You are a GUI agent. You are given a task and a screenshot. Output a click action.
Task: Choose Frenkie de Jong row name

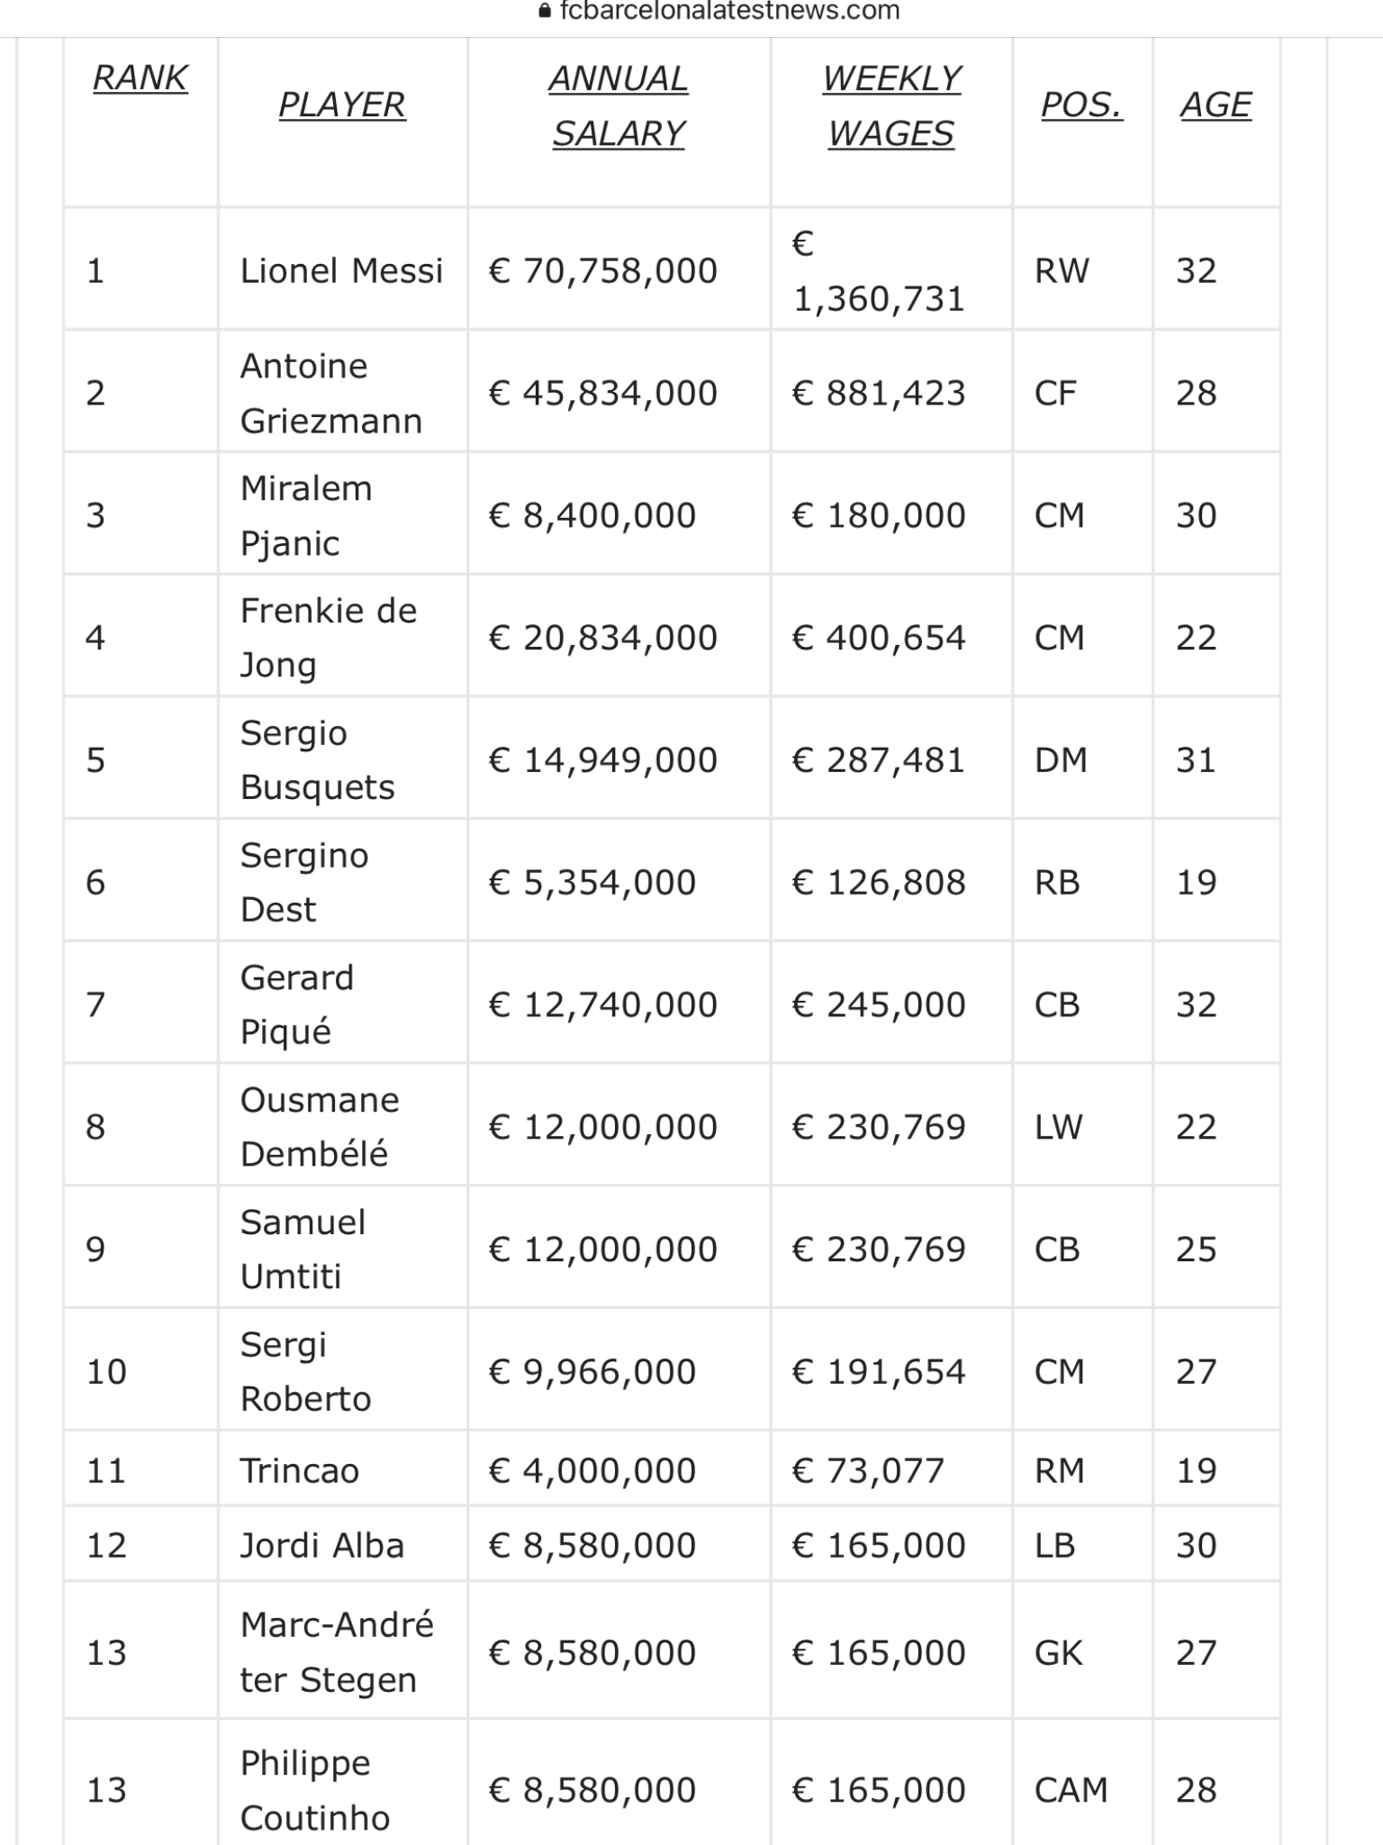pos(342,638)
